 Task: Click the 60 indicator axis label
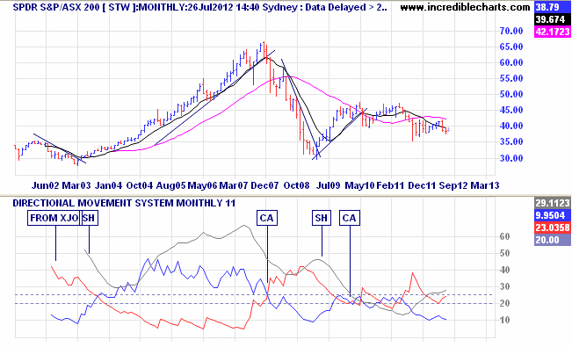(x=504, y=236)
